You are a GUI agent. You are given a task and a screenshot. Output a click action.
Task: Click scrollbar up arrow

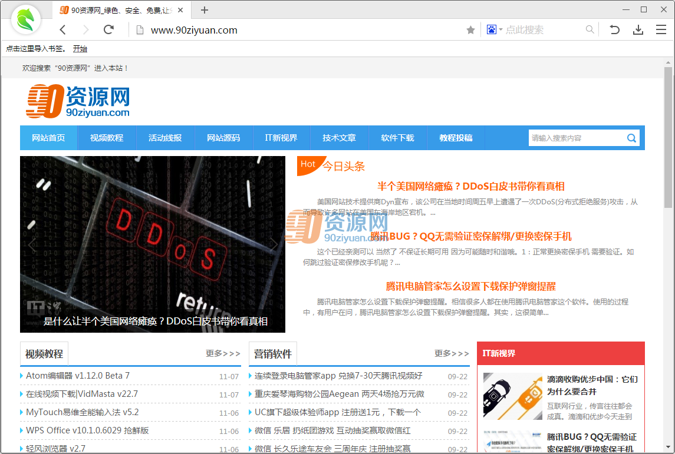(668, 63)
